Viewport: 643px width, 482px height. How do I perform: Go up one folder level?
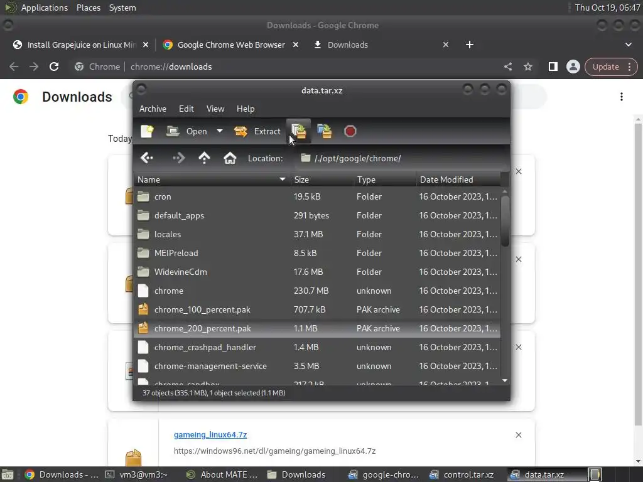(x=204, y=158)
